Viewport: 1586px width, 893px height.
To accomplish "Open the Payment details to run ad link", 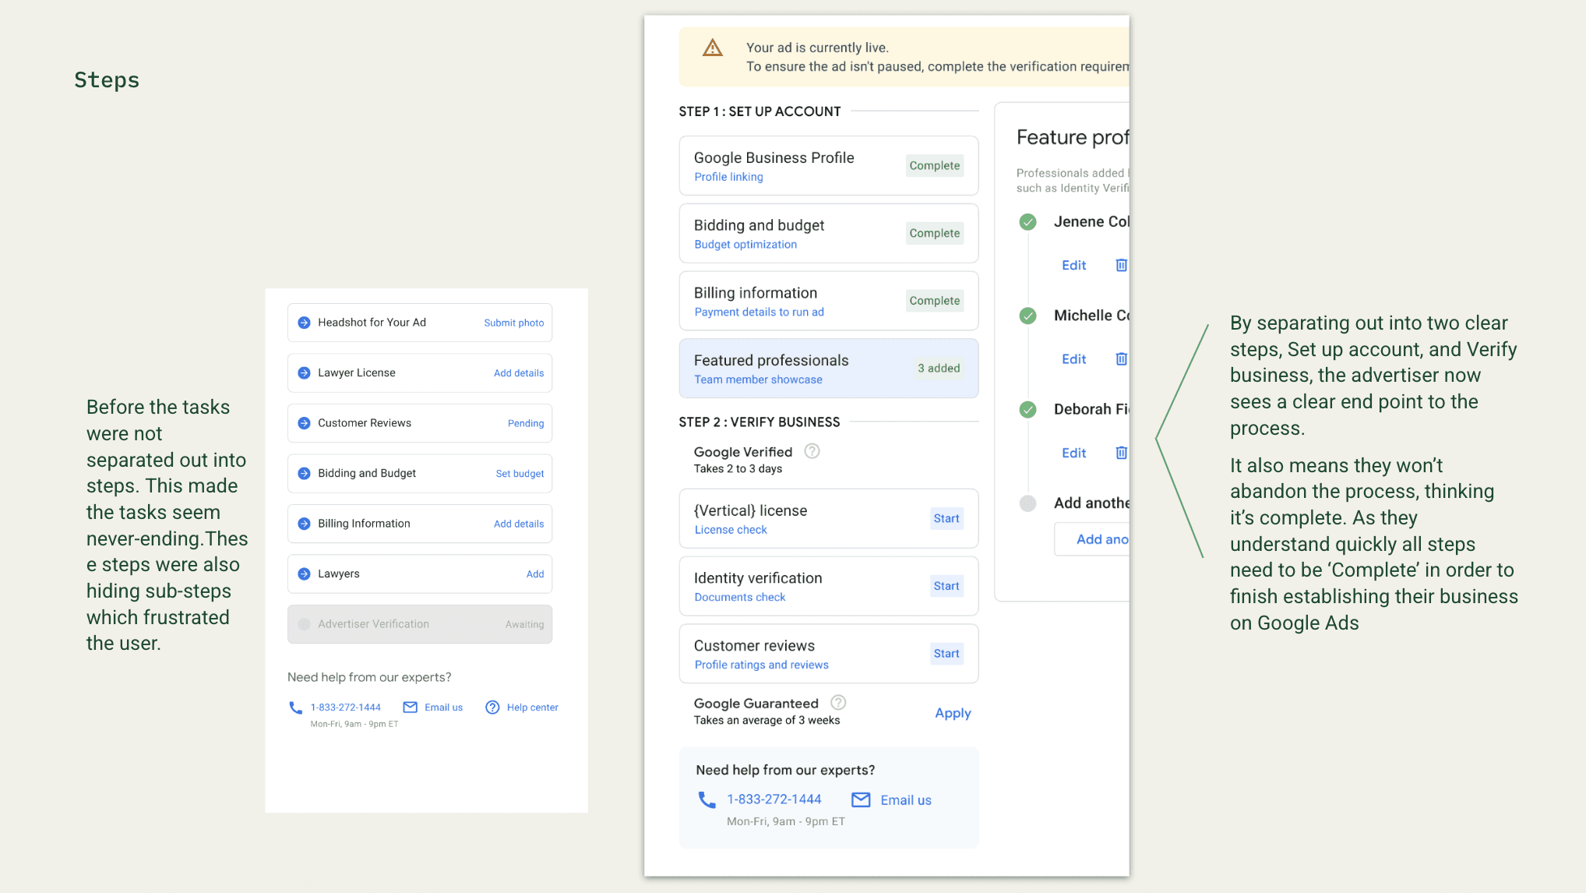I will (x=759, y=312).
